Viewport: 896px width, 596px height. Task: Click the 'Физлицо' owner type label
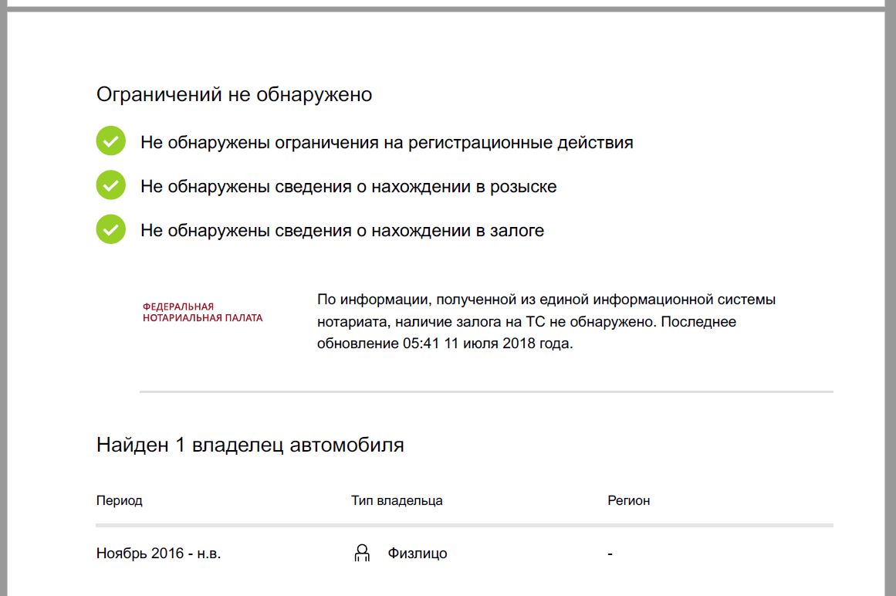418,554
